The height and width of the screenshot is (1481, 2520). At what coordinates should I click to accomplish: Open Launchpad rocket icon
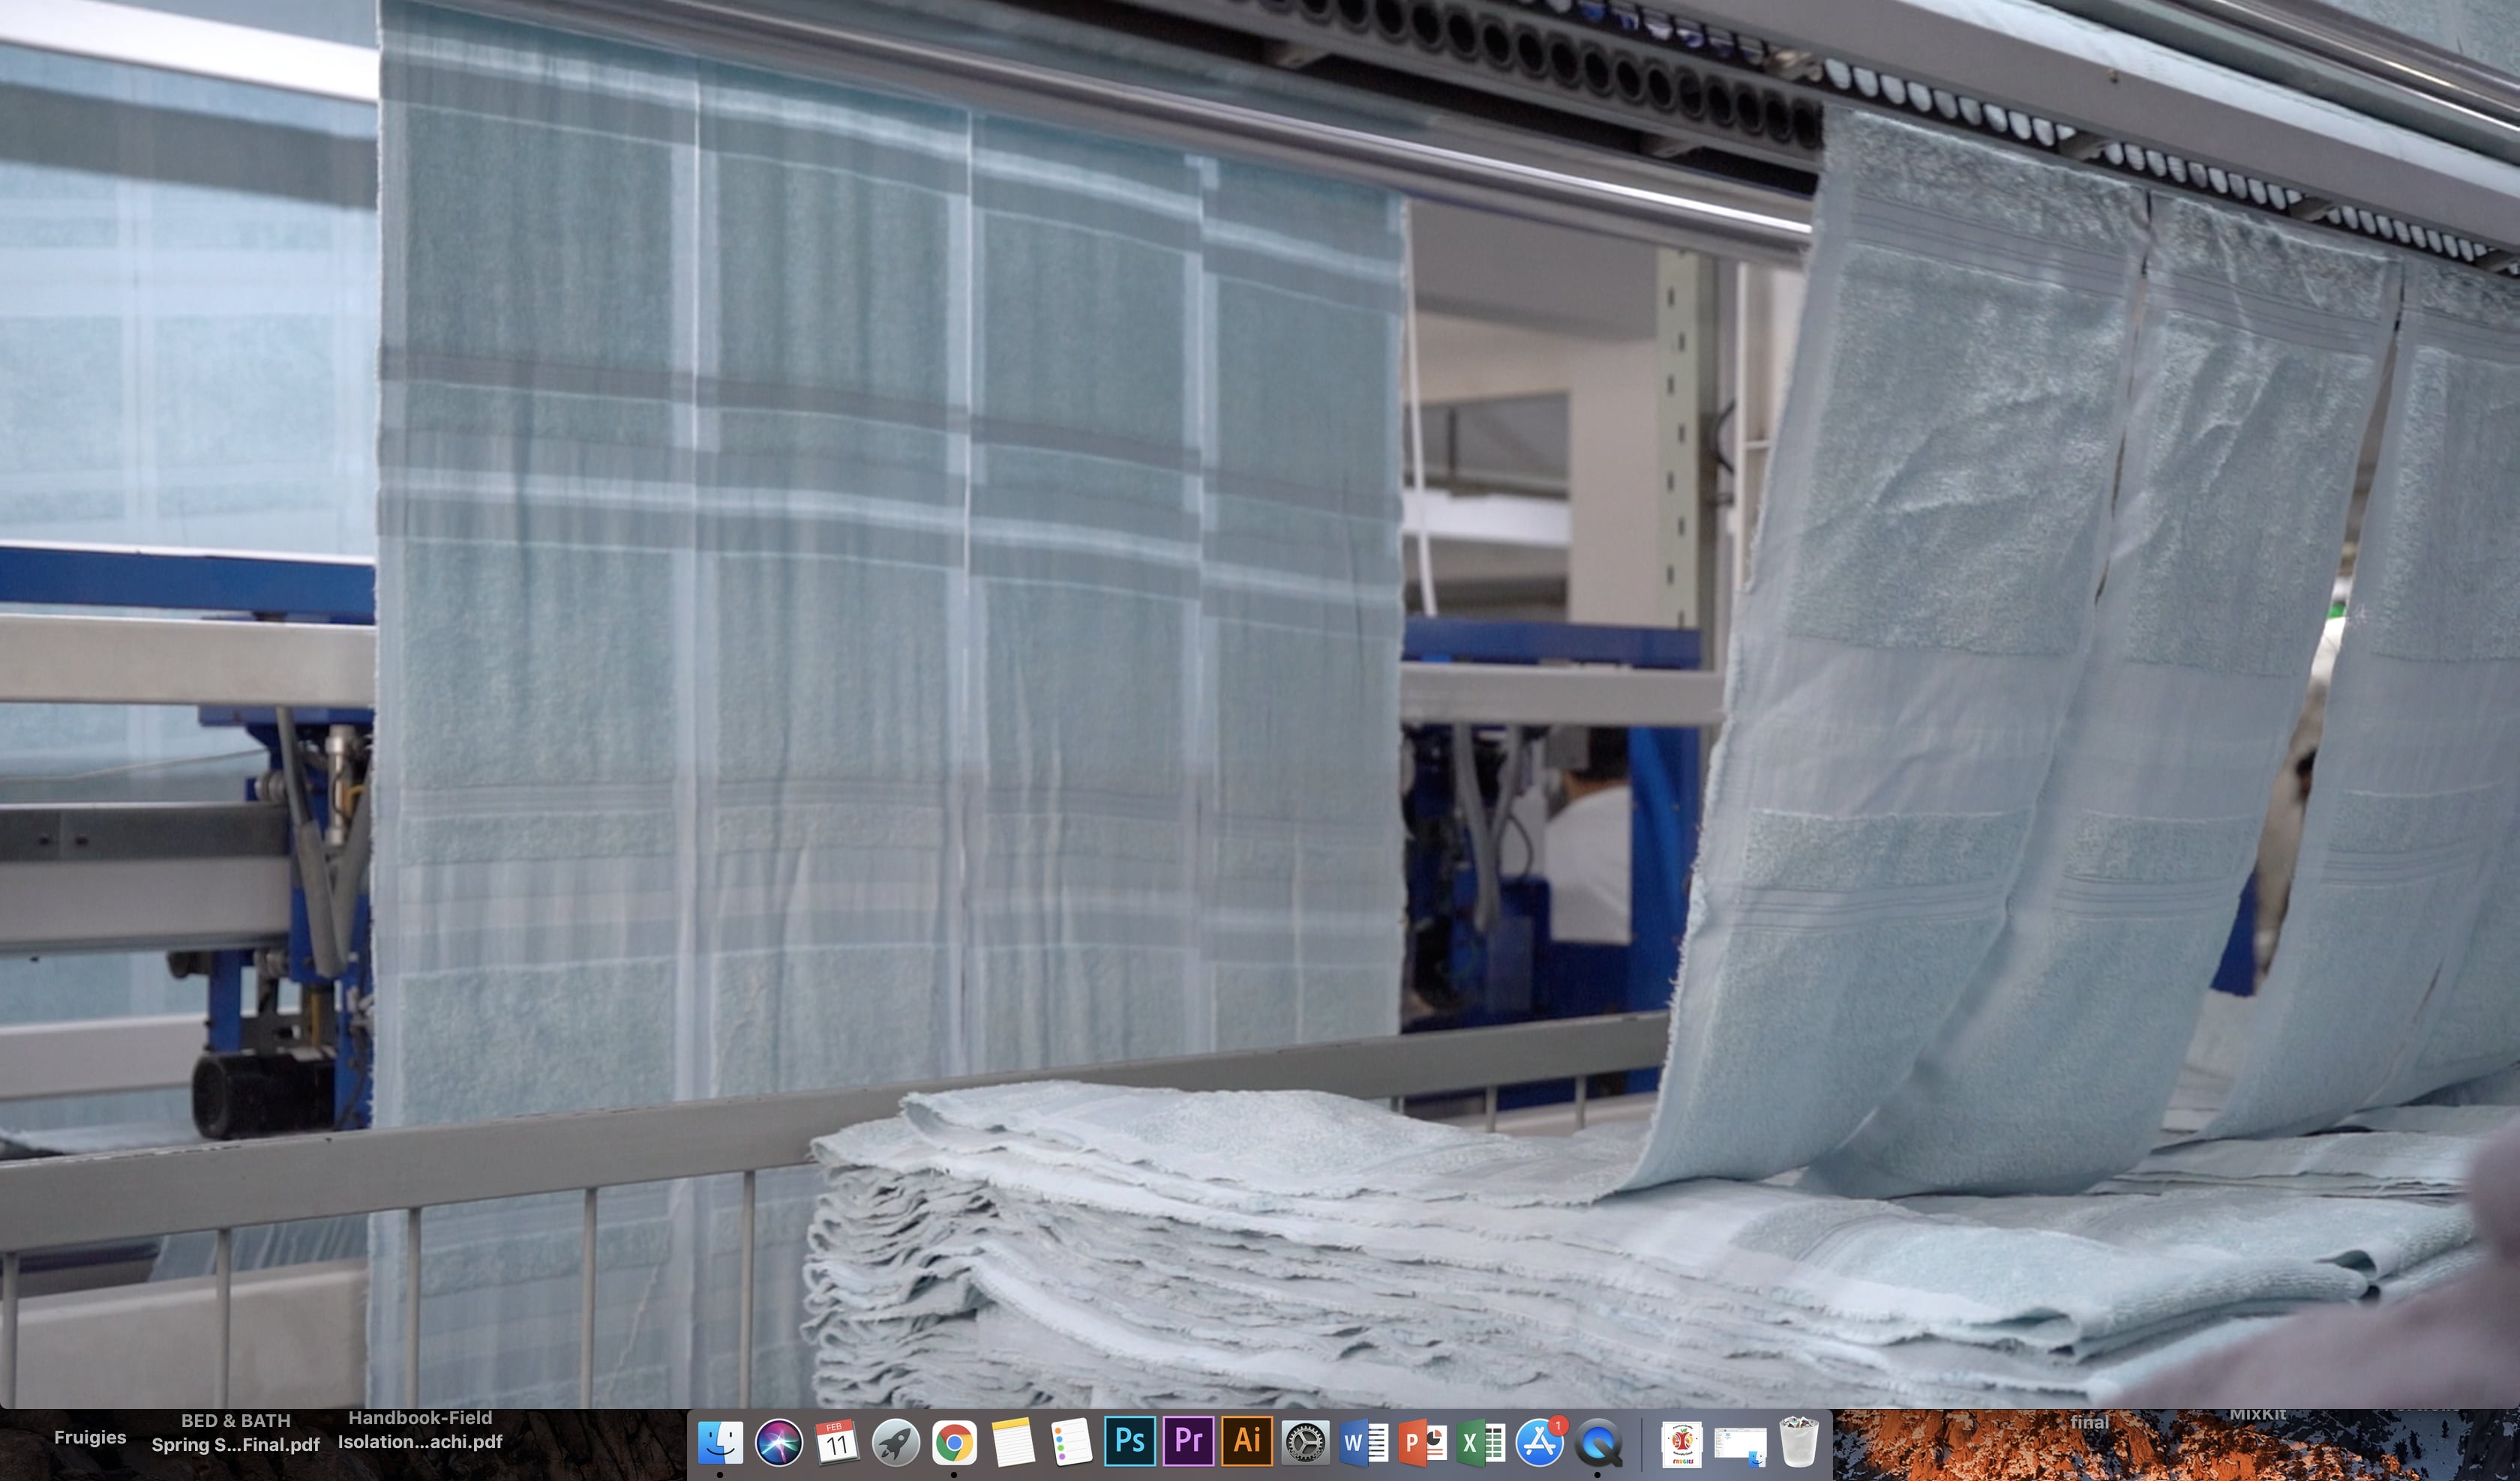pyautogui.click(x=895, y=1442)
